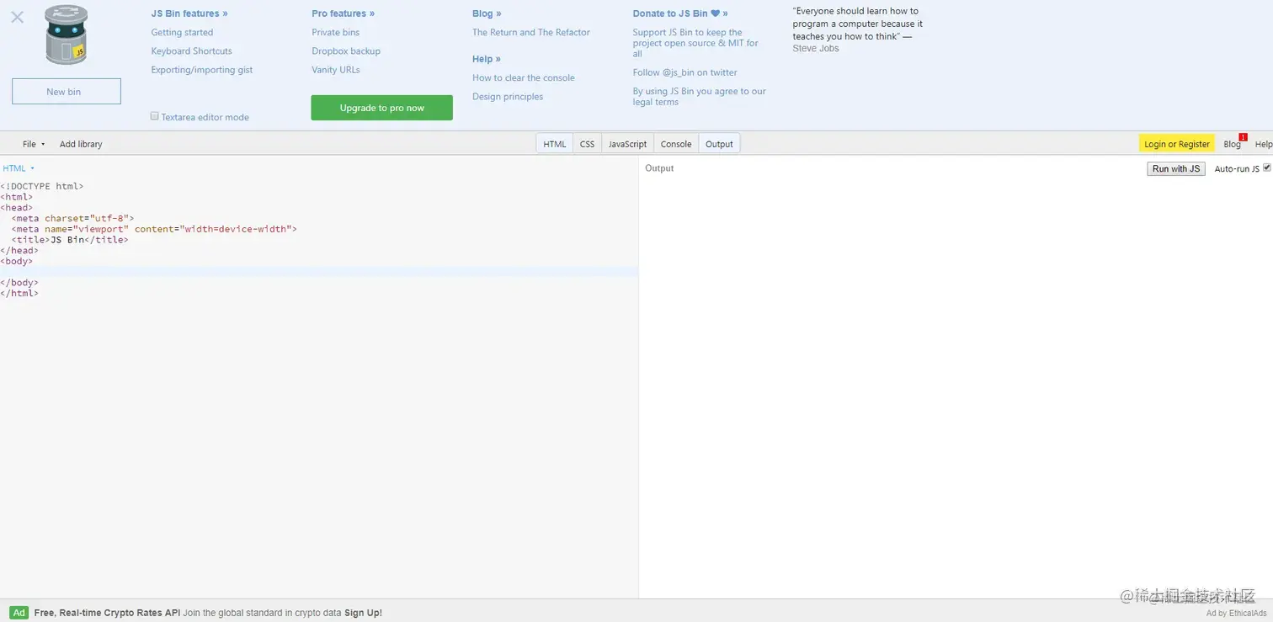Click the title tag code line
This screenshot has width=1273, height=622.
click(x=70, y=240)
